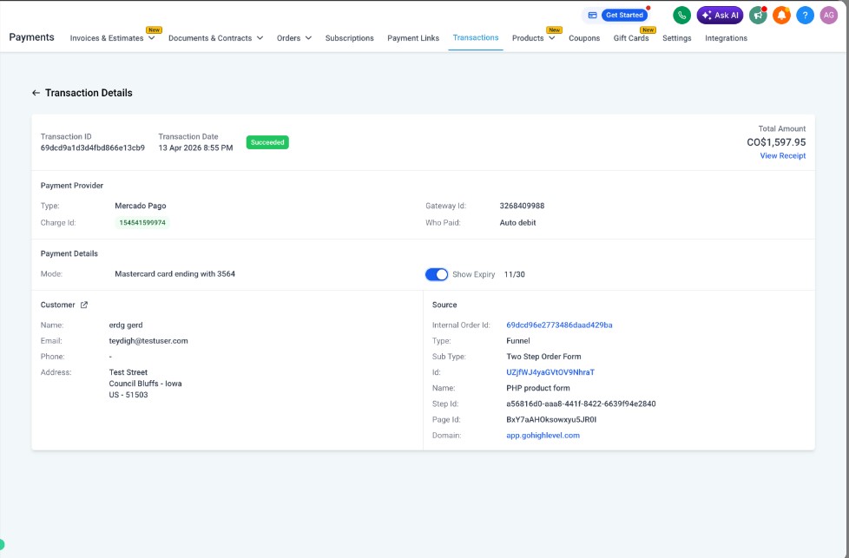Click the Get Started button
849x558 pixels.
[624, 15]
